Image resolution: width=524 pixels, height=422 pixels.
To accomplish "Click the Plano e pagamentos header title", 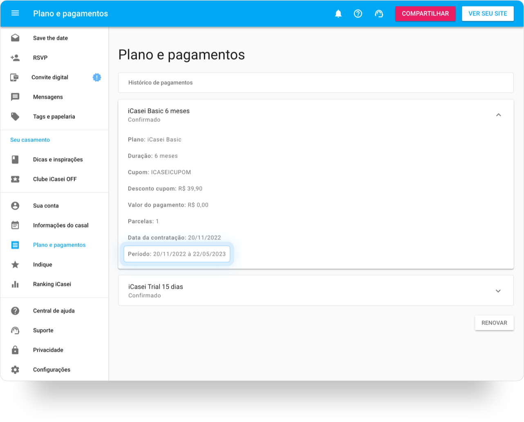I will [x=70, y=13].
